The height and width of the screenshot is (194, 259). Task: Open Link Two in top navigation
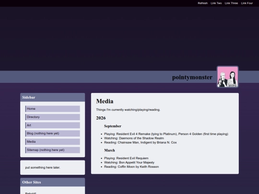[x=216, y=3]
